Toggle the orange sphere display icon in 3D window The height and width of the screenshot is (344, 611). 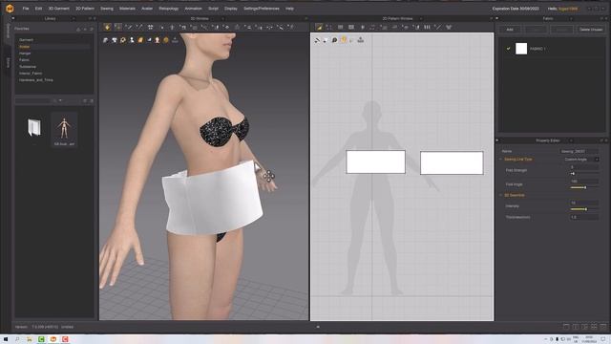166,40
